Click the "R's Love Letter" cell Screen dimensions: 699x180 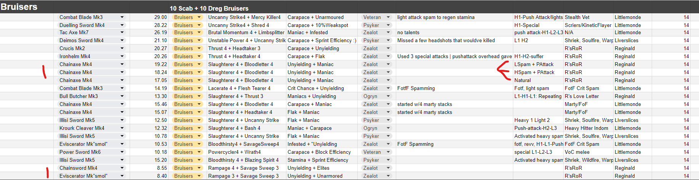(582, 96)
